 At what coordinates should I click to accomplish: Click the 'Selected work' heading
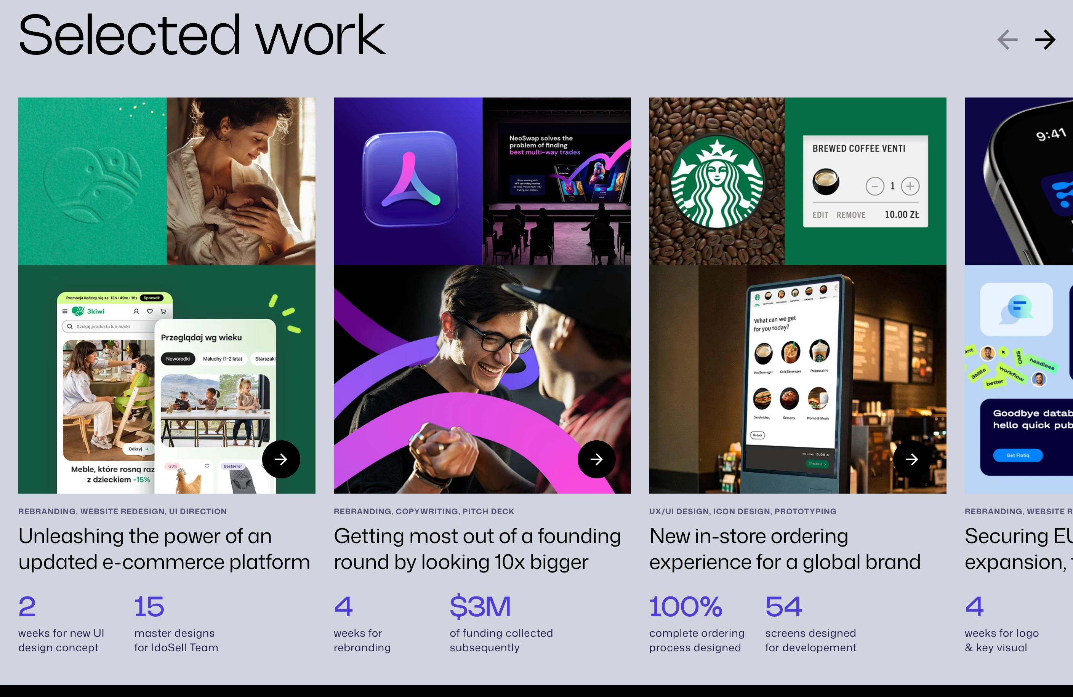(x=202, y=35)
